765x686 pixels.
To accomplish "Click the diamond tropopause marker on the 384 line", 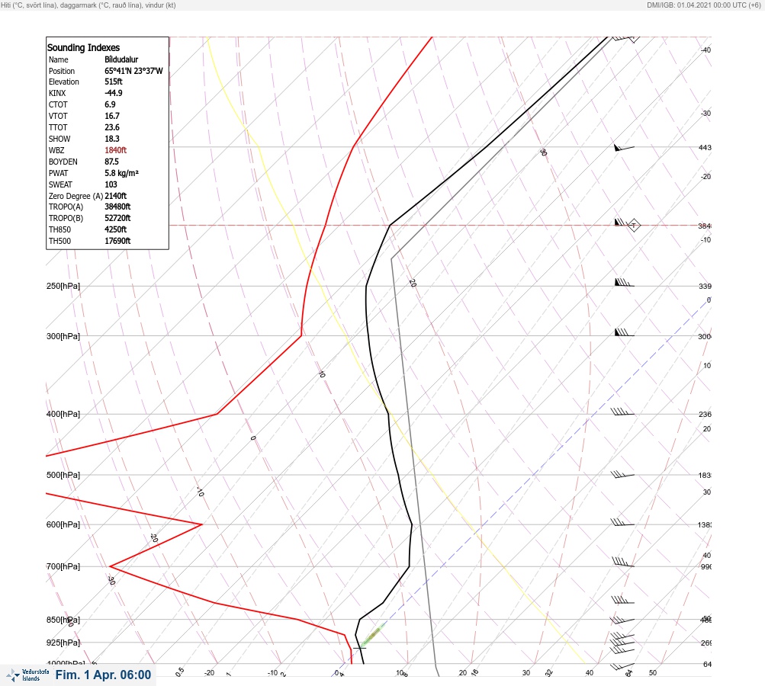I will click(x=634, y=226).
